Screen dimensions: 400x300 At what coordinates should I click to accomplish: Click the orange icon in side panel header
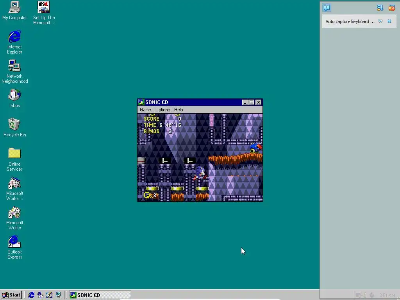391,8
